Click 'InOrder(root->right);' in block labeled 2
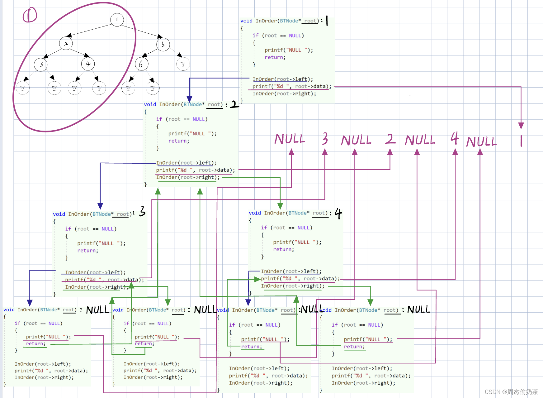 pos(188,177)
